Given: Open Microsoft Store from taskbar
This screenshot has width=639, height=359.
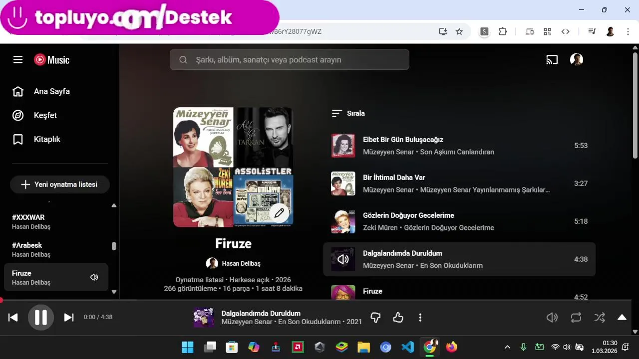Looking at the screenshot, I should coord(232,347).
